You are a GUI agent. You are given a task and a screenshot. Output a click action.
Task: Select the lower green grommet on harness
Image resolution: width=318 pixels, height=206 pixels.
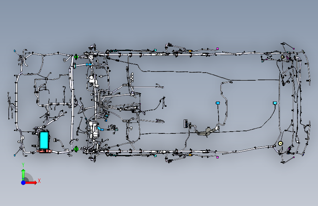76,149
